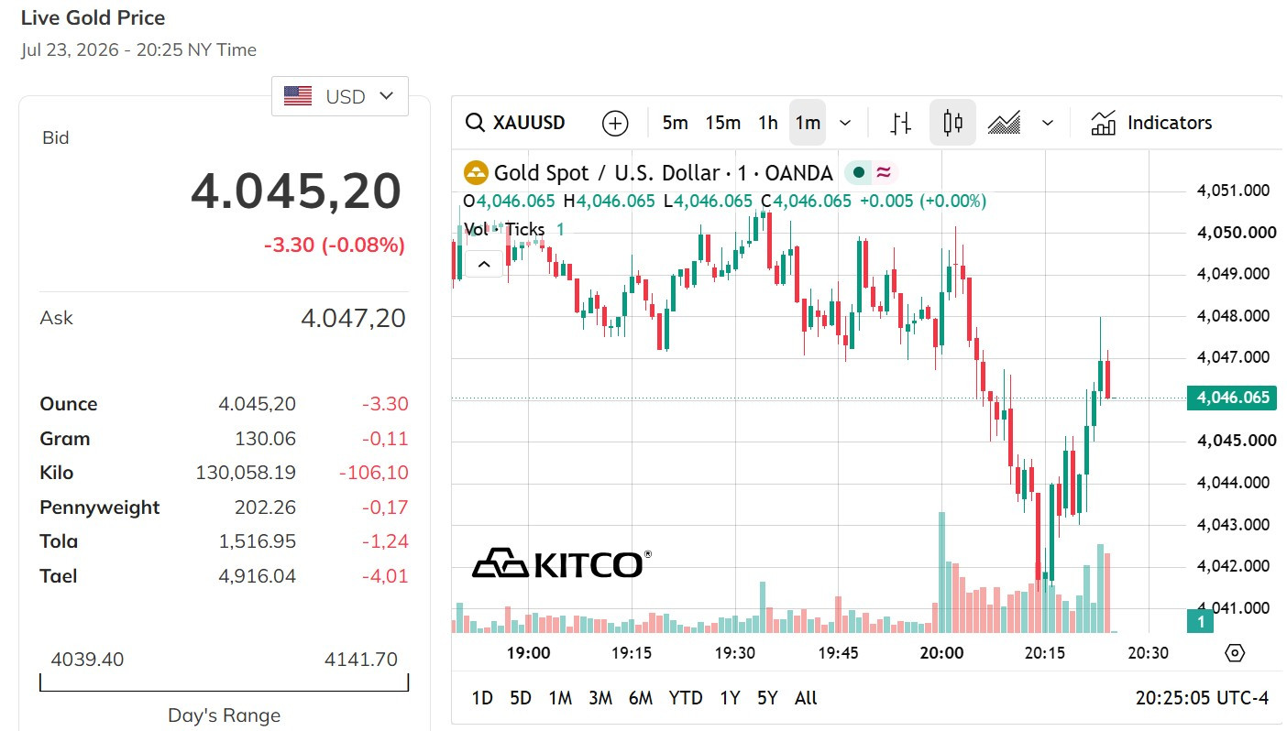
Task: Switch interval to 5m
Action: click(x=675, y=123)
